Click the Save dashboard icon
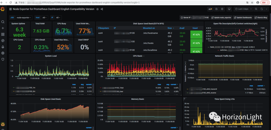271x130 pixels. (x=216, y=9)
